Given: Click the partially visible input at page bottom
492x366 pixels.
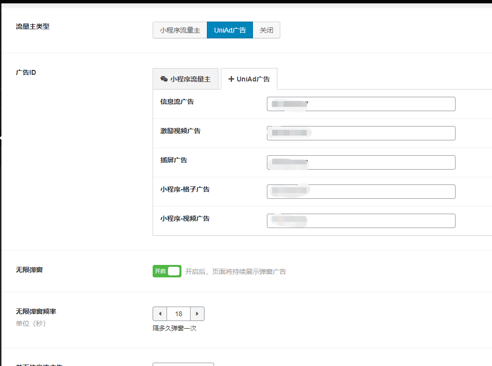Looking at the screenshot, I should click(183, 364).
